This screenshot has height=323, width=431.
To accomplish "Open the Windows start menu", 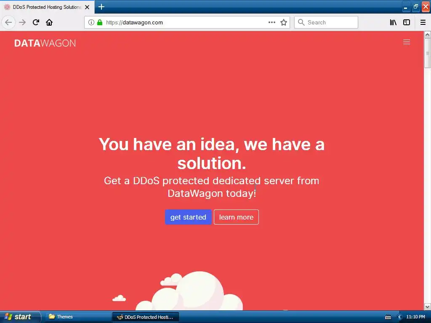I will 20,317.
